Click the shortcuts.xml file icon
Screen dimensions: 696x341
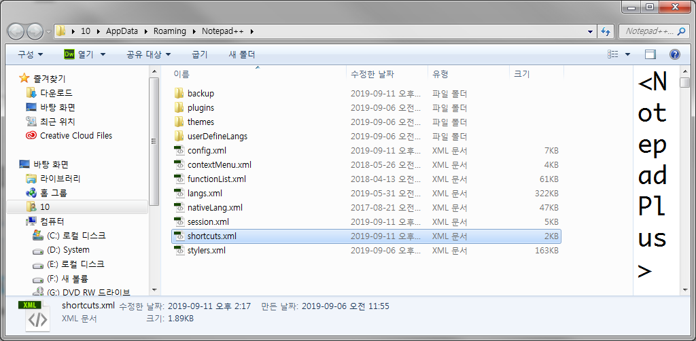(x=179, y=236)
